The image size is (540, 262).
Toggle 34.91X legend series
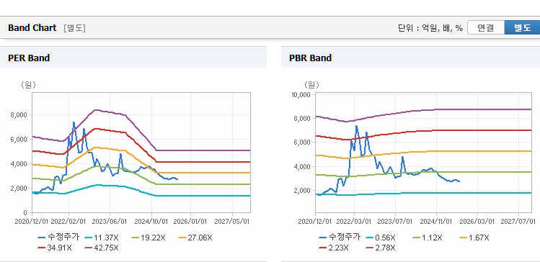pos(55,248)
